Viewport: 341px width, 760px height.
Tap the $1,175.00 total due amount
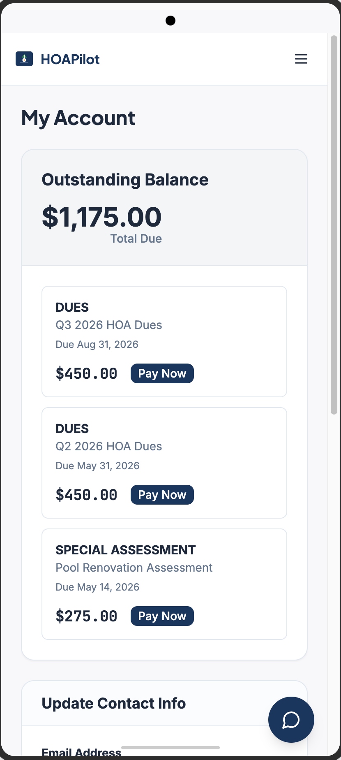pos(101,217)
